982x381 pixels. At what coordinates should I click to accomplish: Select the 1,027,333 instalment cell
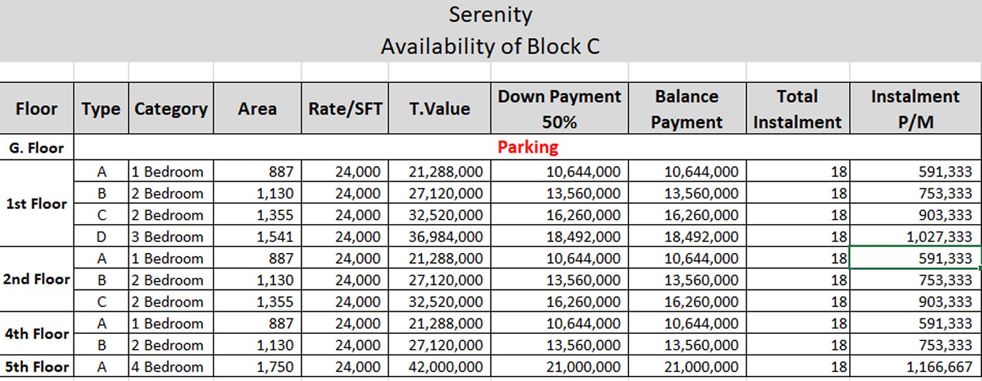(915, 237)
